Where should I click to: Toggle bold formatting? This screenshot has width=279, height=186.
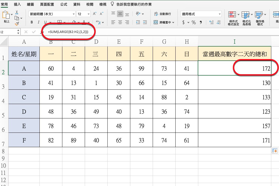(x=31, y=22)
